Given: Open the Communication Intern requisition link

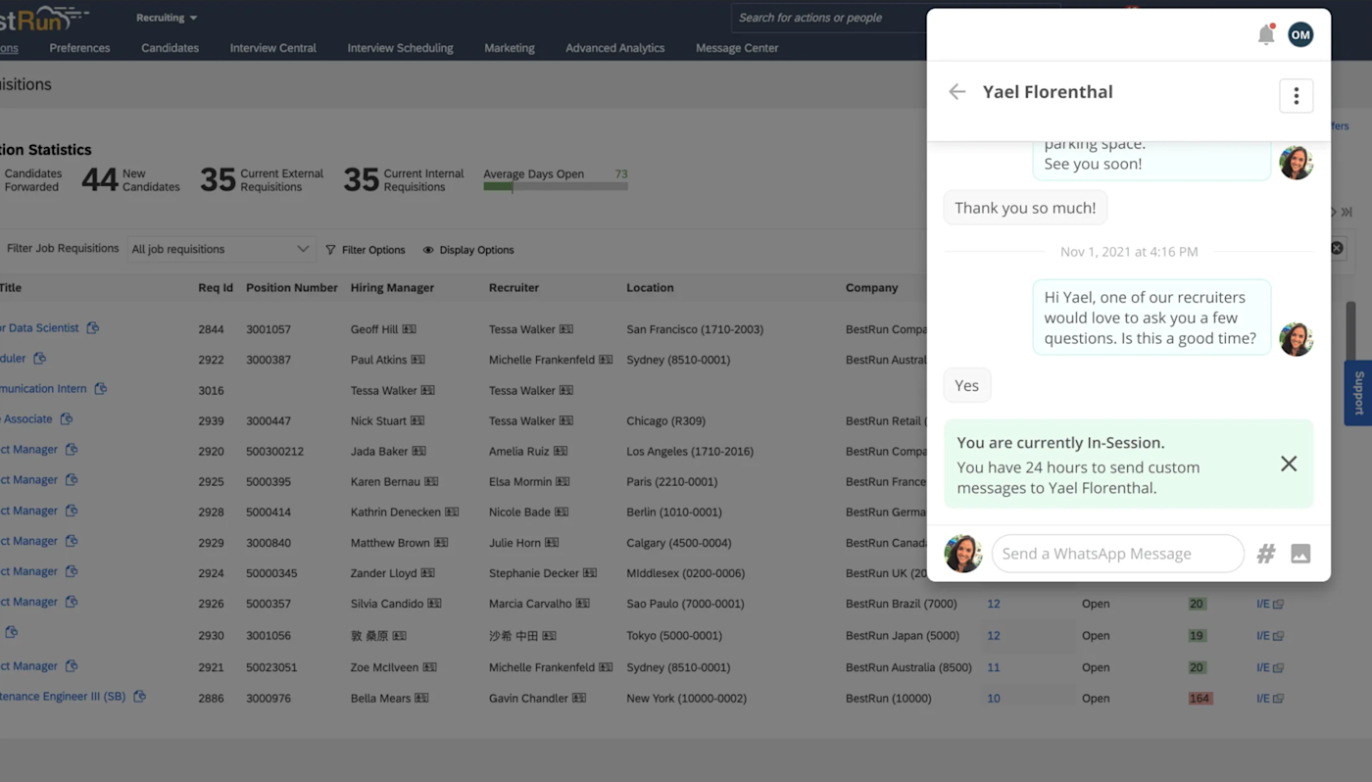Looking at the screenshot, I should click(43, 389).
